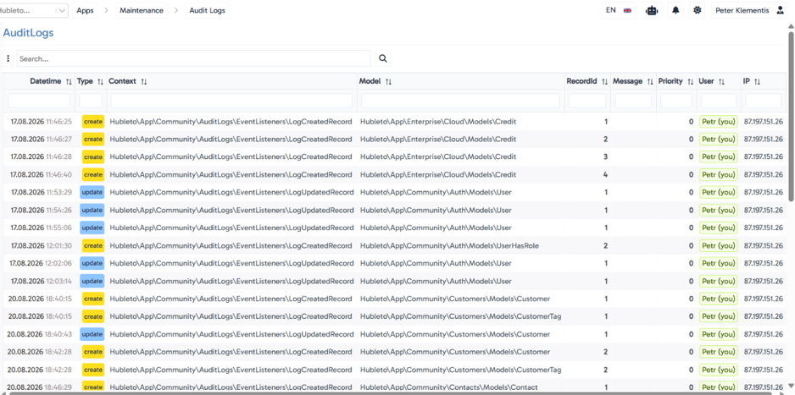The height and width of the screenshot is (395, 795).
Task: Click the Datetime column header label
Action: pyautogui.click(x=46, y=81)
